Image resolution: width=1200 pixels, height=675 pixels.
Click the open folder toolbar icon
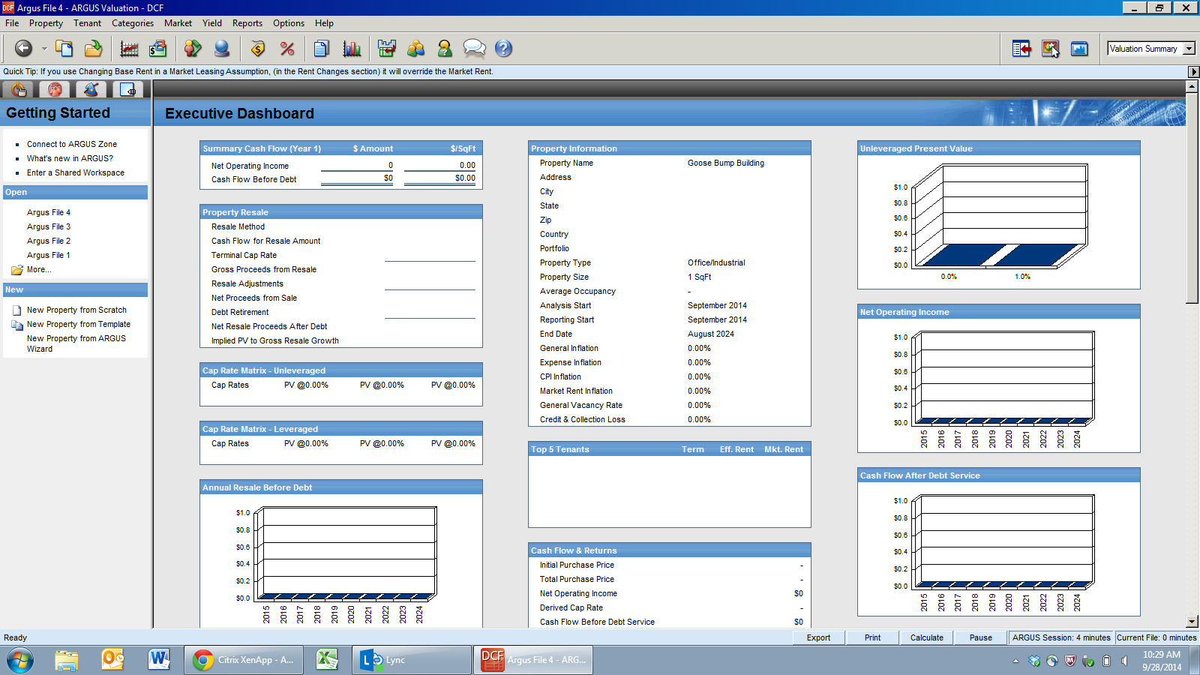point(93,49)
